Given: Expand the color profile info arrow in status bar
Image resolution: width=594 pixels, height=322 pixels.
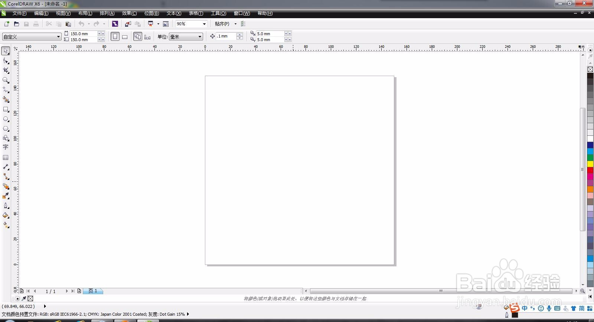Looking at the screenshot, I should [x=188, y=314].
